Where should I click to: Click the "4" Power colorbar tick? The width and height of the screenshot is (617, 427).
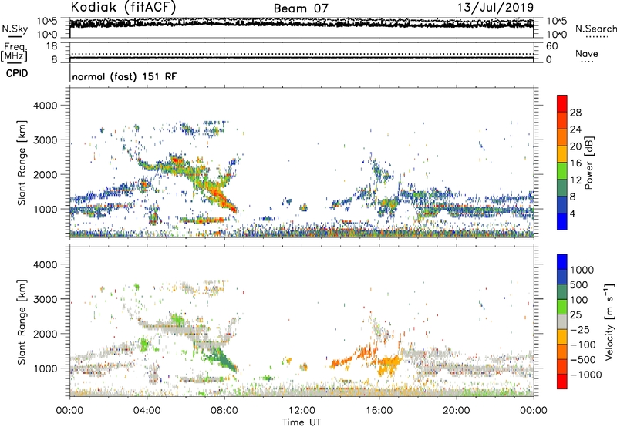pyautogui.click(x=573, y=214)
